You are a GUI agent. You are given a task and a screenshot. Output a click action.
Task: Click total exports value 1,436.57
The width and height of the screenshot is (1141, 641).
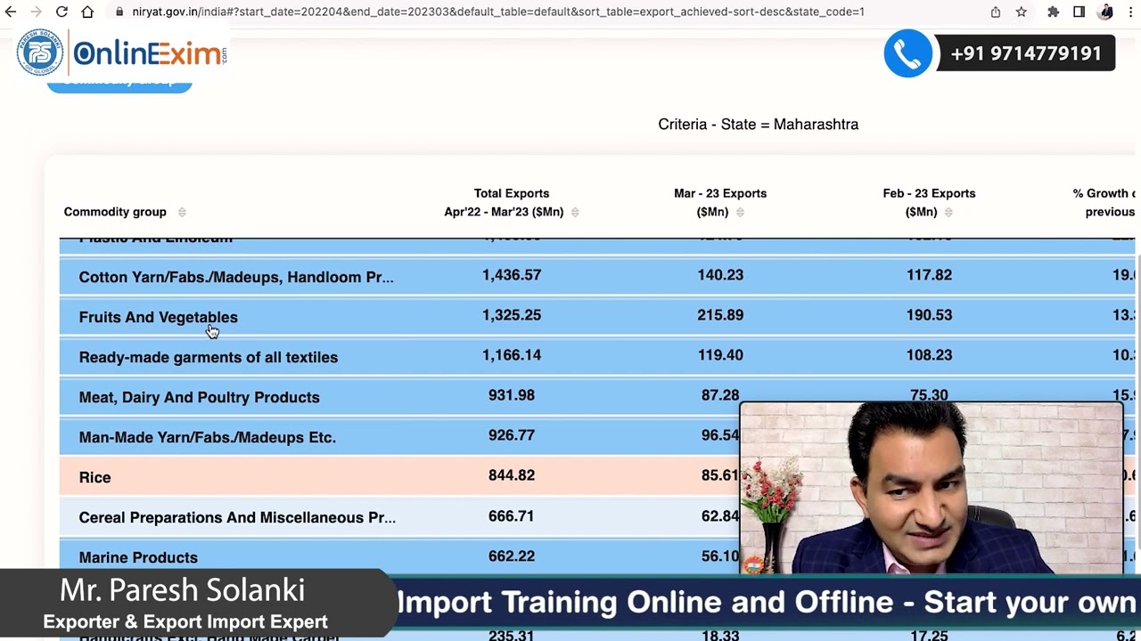coord(512,275)
